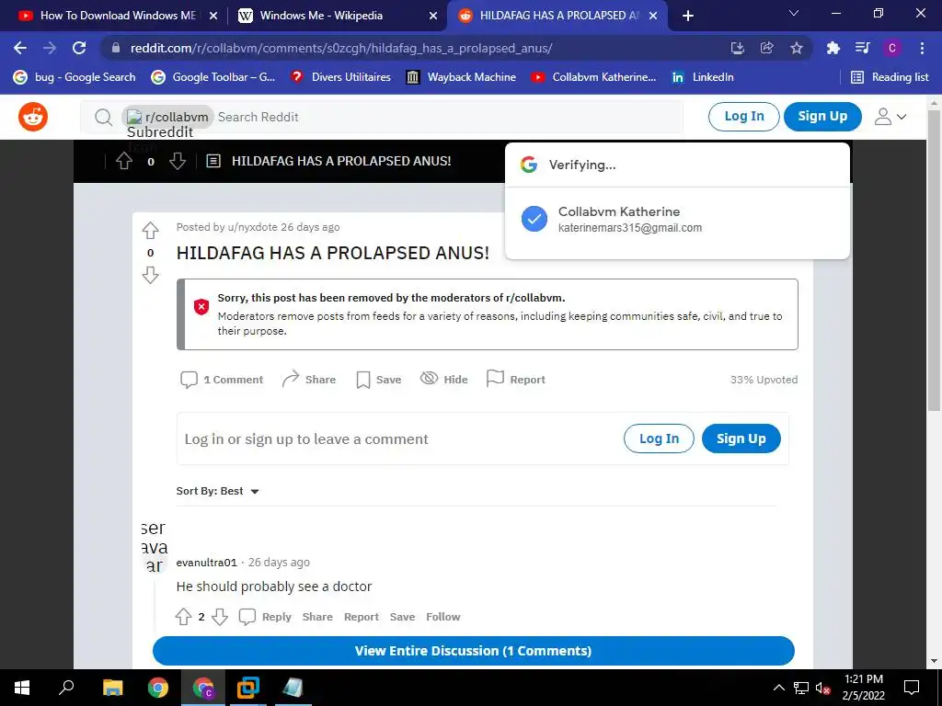Screen dimensions: 942x706
Task: Click Sign Up in the Reddit header
Action: click(x=822, y=117)
